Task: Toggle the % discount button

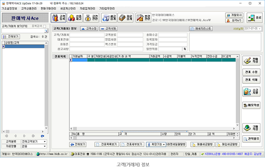Action: click(x=185, y=49)
